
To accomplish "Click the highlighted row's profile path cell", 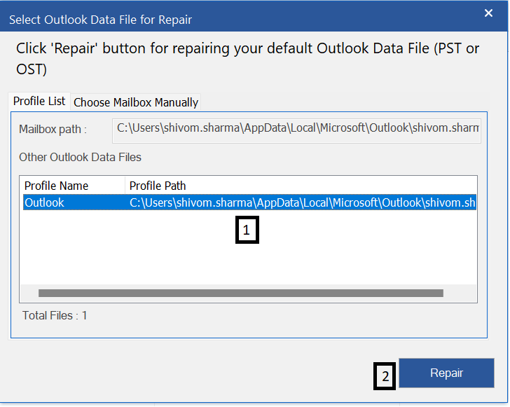I will click(301, 202).
